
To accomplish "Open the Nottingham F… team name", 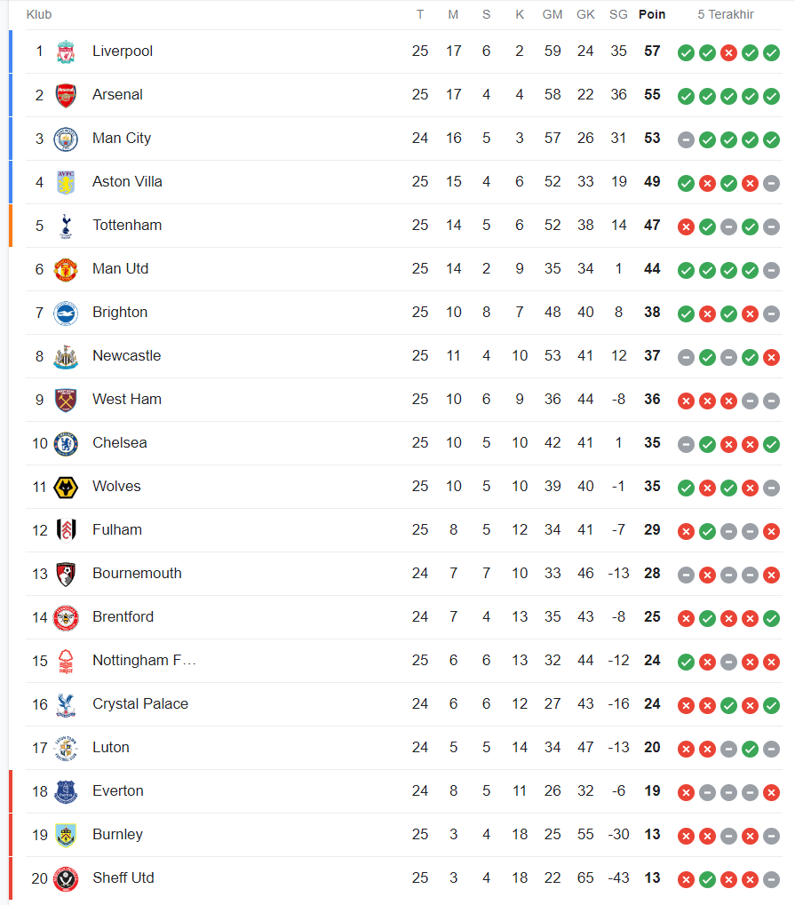I will coord(144,660).
